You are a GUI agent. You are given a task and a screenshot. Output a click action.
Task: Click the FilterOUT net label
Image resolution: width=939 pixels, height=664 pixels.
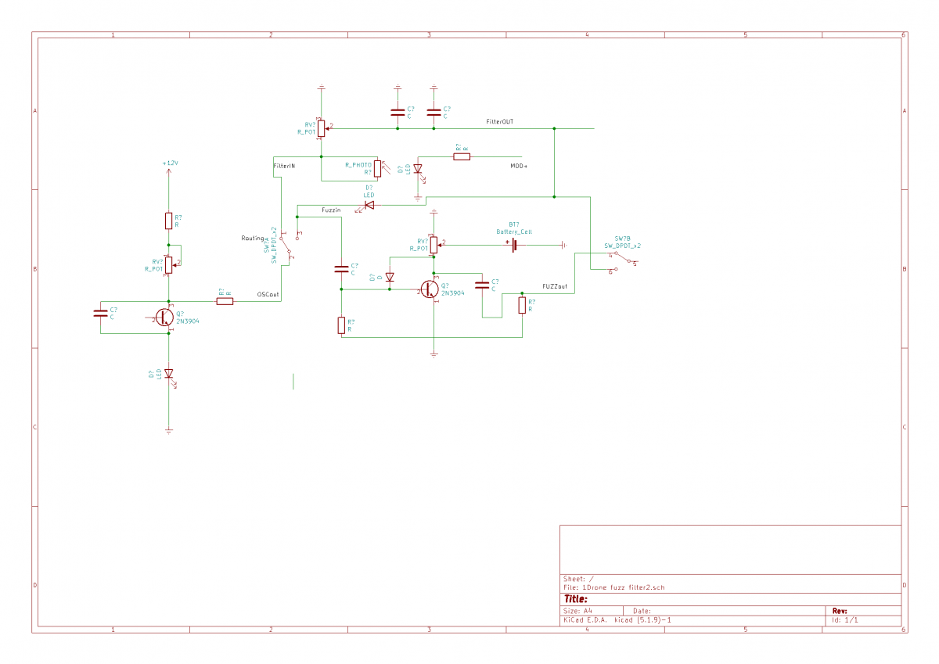[x=499, y=122]
